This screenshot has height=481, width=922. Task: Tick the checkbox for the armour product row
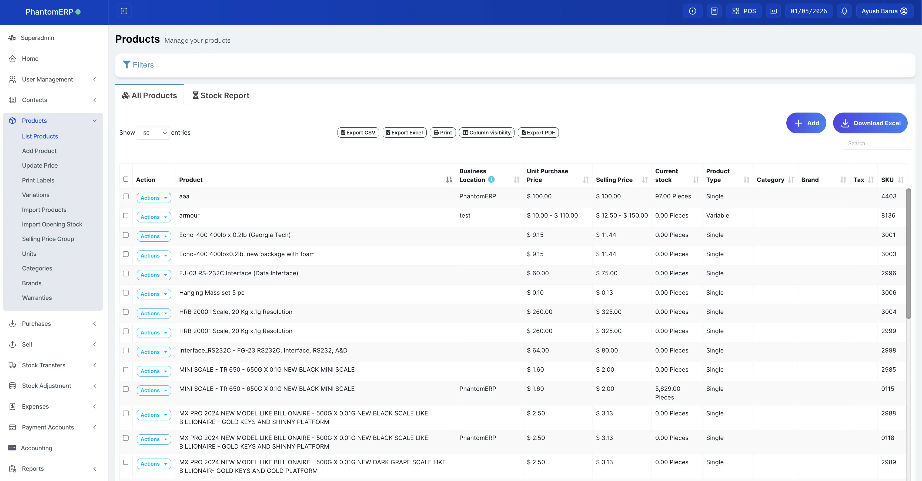[x=126, y=216]
